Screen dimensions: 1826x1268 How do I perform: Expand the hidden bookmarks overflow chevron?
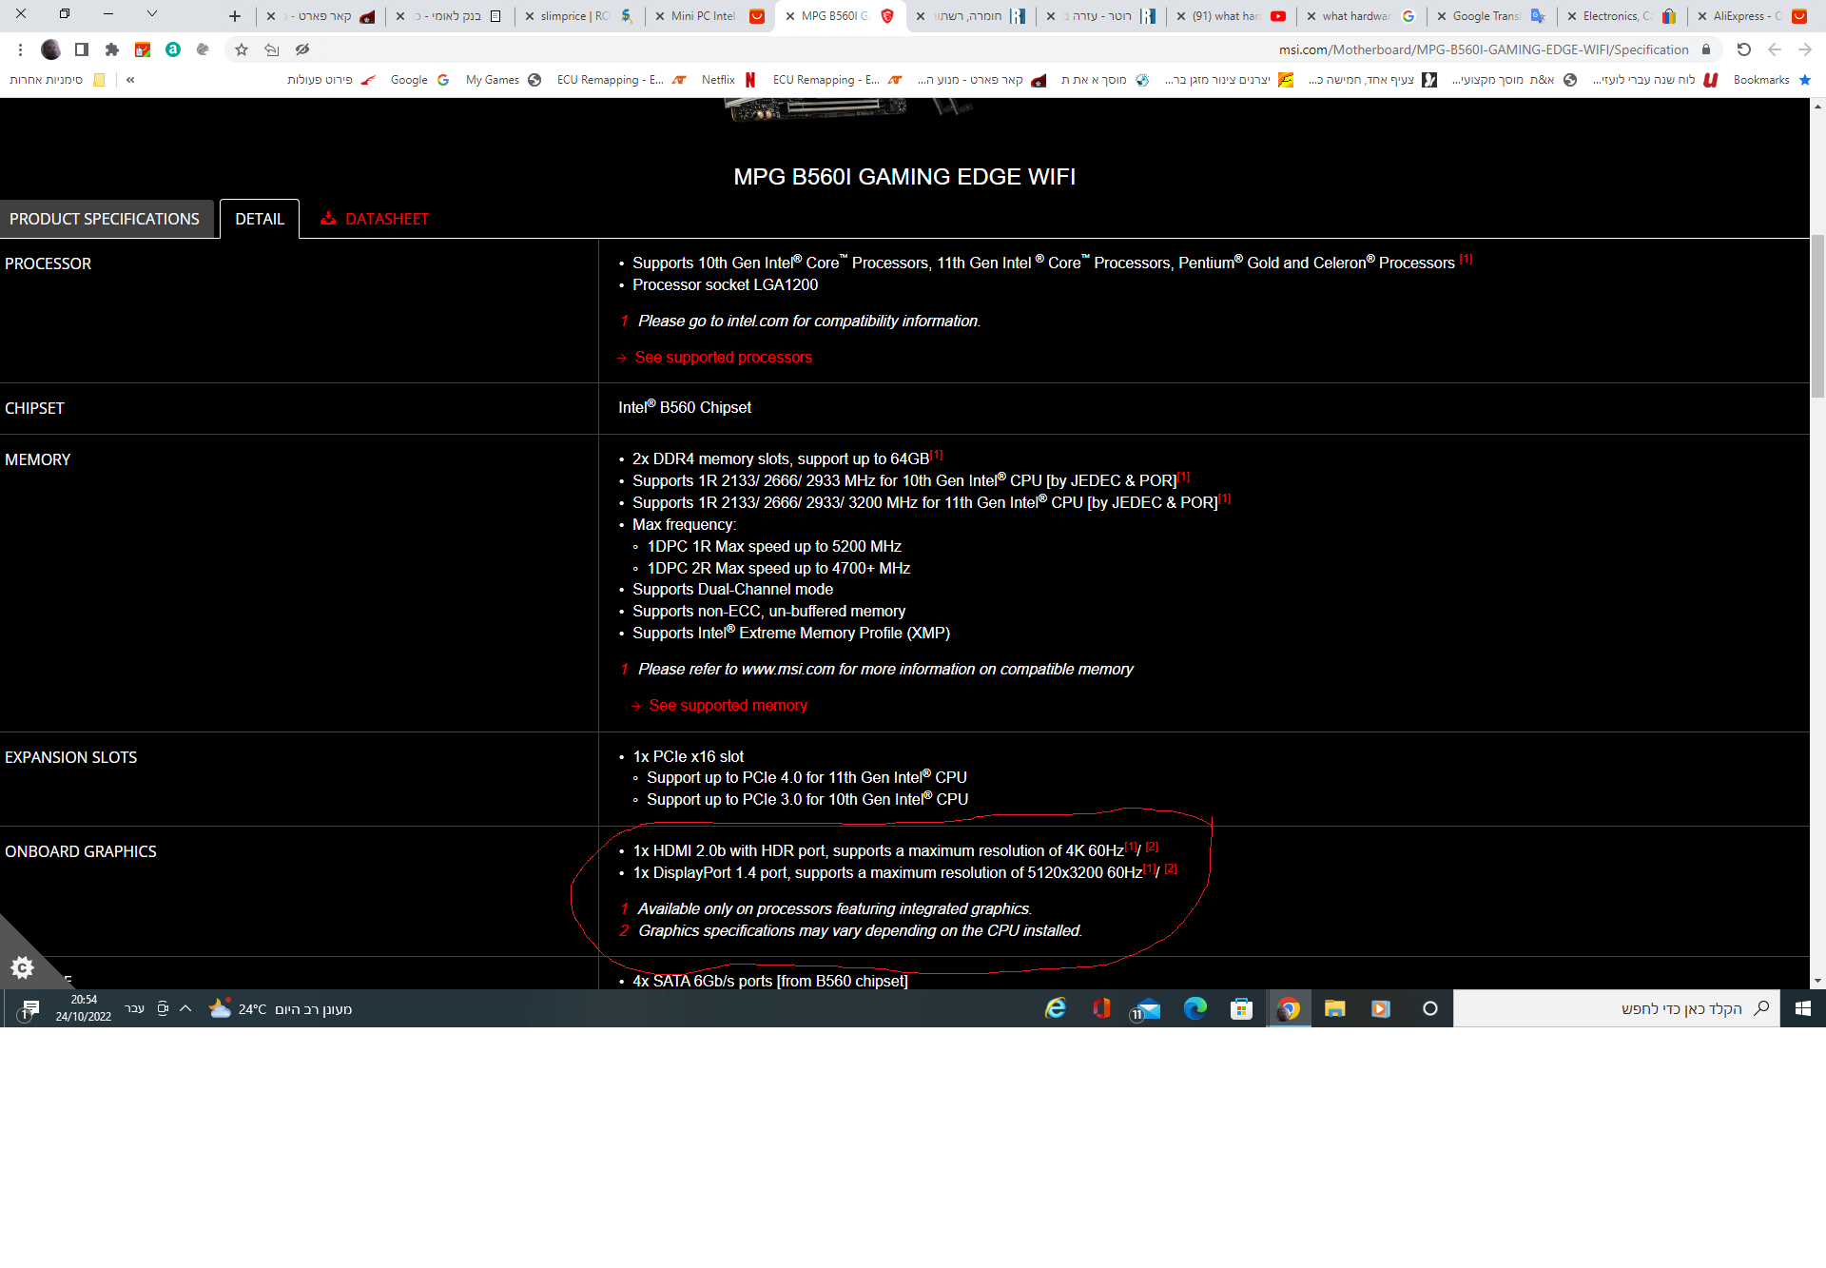click(x=130, y=80)
